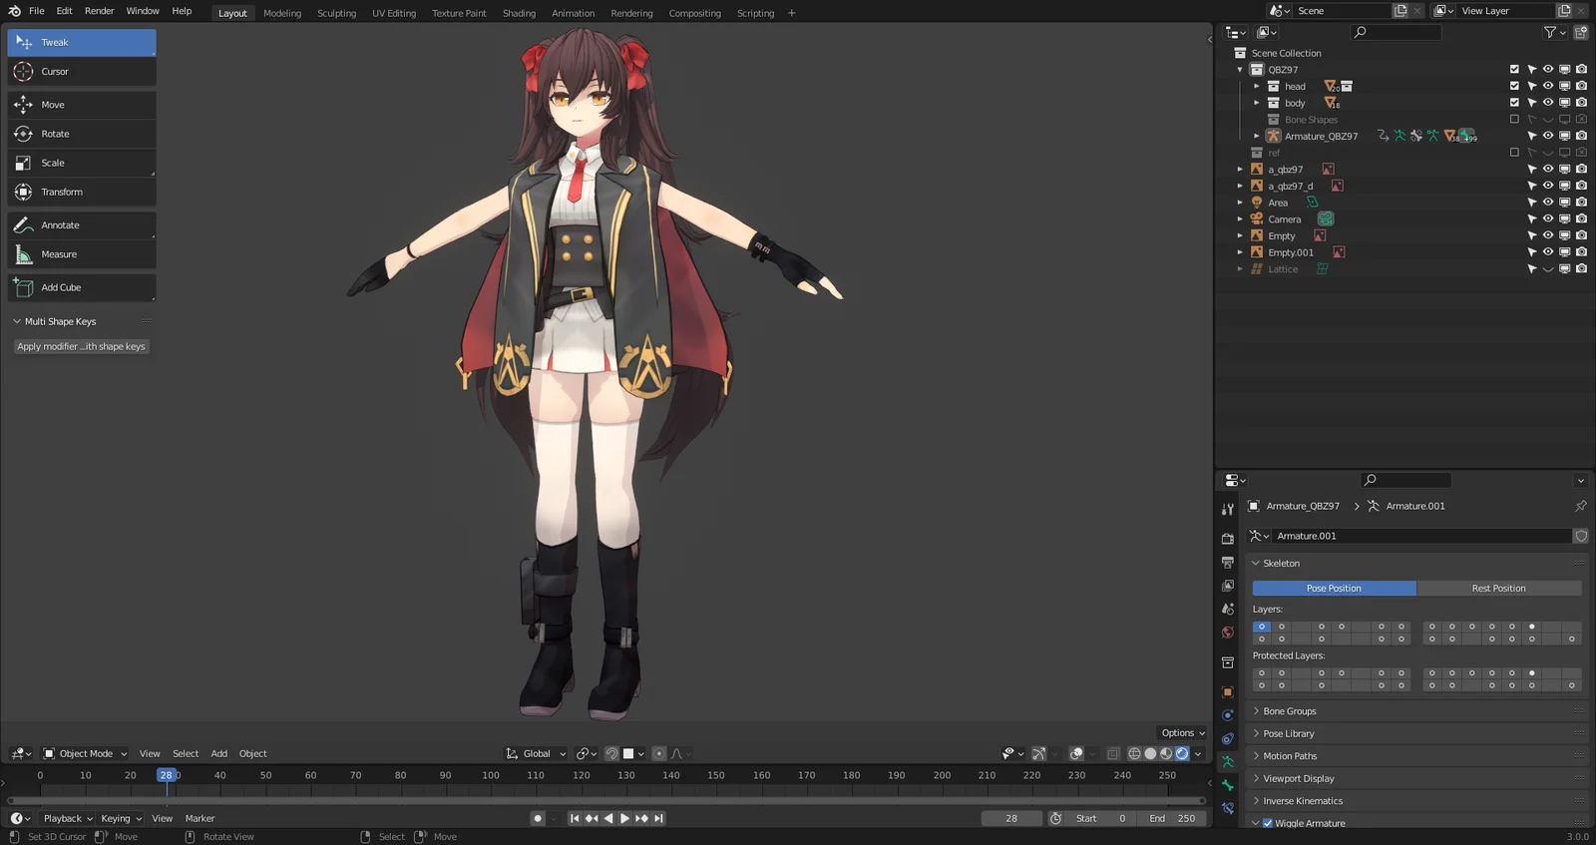Toggle use preview range clock icon
The height and width of the screenshot is (845, 1596).
tap(1055, 818)
